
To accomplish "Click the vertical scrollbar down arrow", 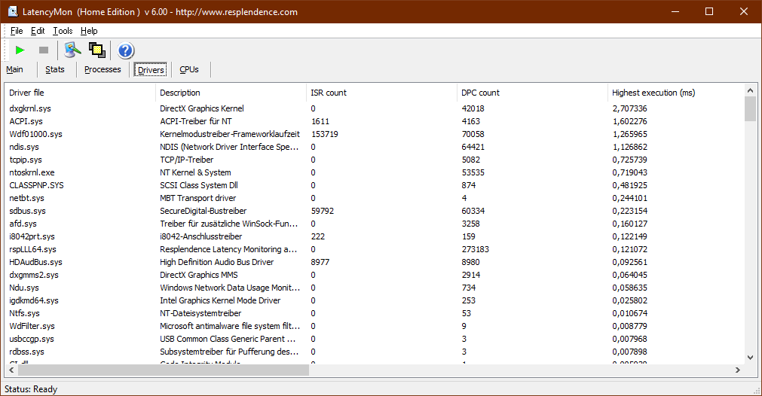I will click(x=750, y=357).
